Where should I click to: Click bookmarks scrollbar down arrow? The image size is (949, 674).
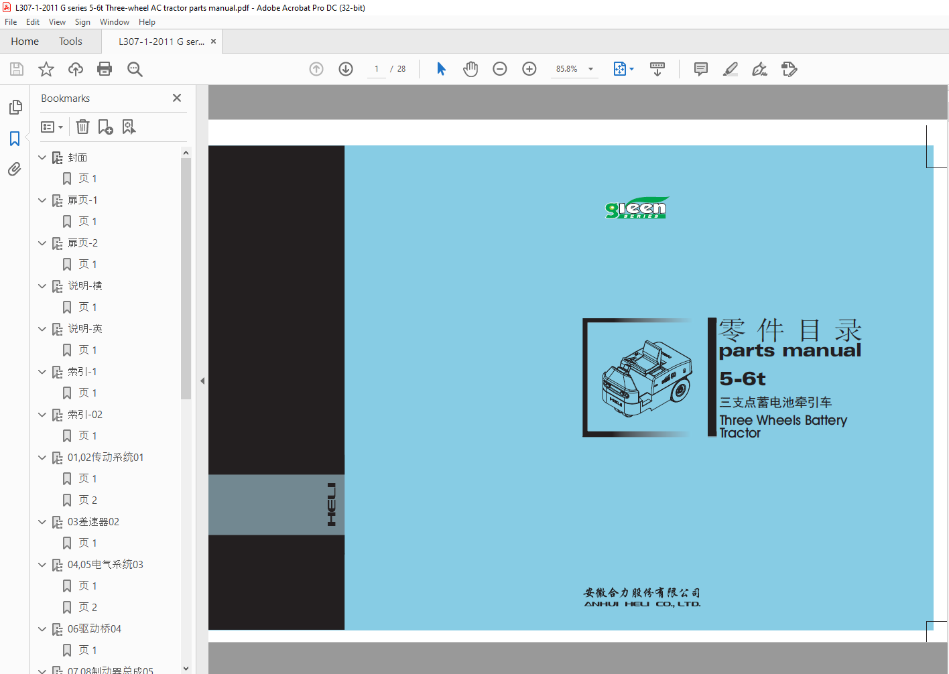pyautogui.click(x=186, y=669)
